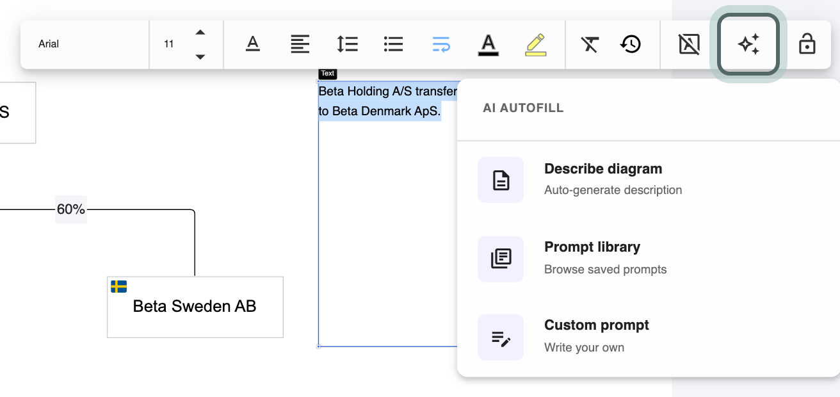The width and height of the screenshot is (840, 397).
Task: Decrease font size with down arrow
Action: 200,56
